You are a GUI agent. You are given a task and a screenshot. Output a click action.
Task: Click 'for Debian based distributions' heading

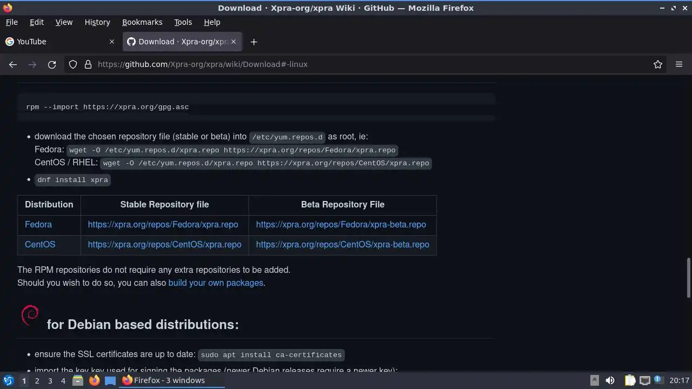[x=143, y=324]
